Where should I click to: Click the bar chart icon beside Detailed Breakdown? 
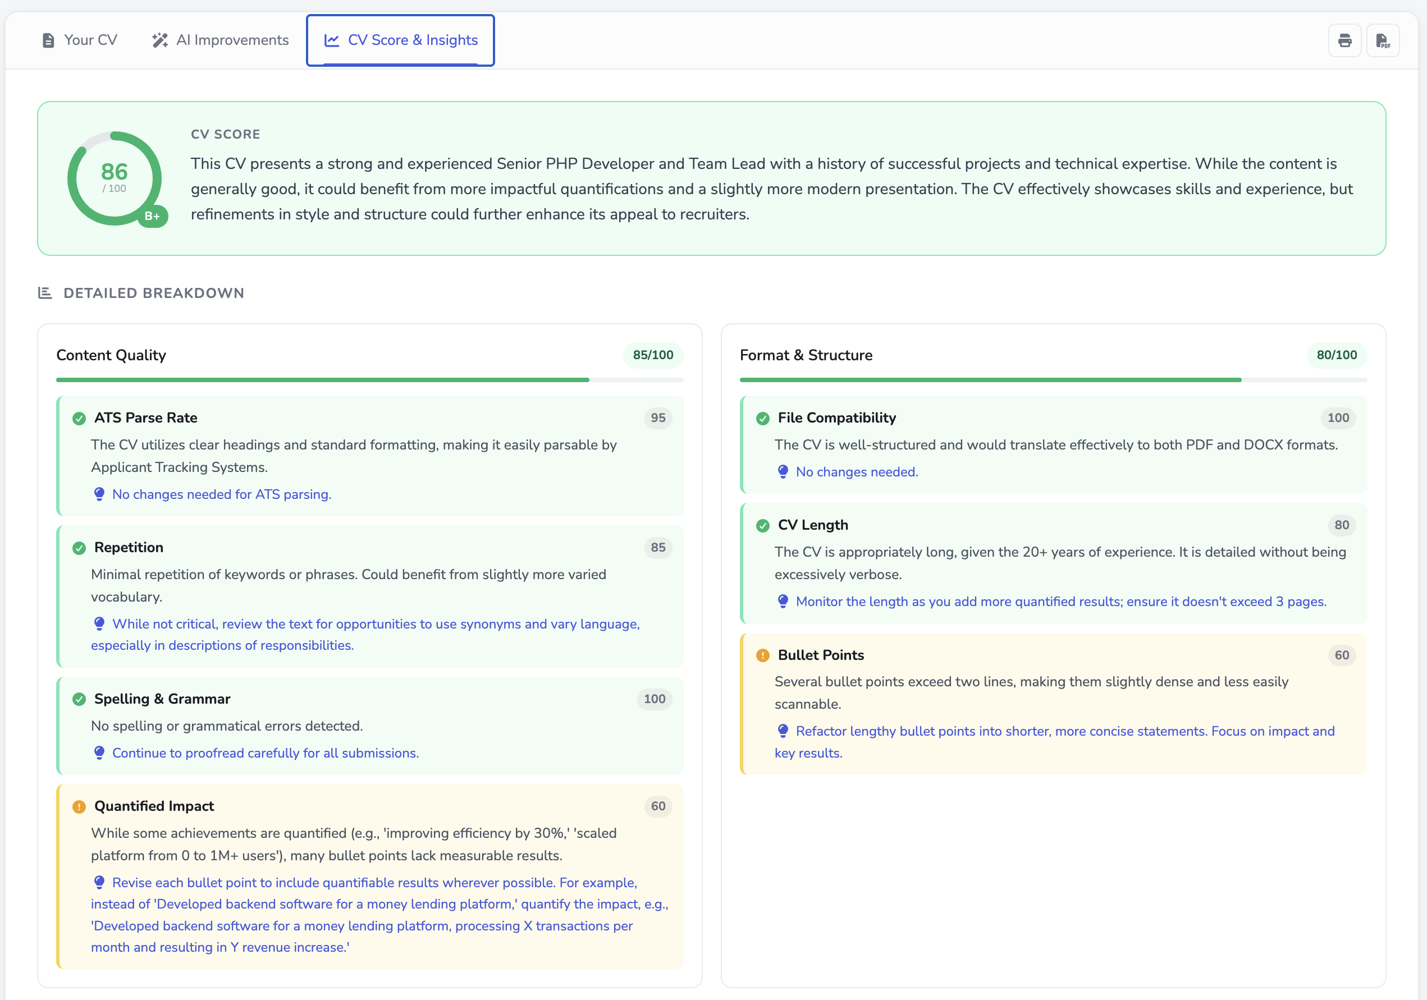(45, 292)
